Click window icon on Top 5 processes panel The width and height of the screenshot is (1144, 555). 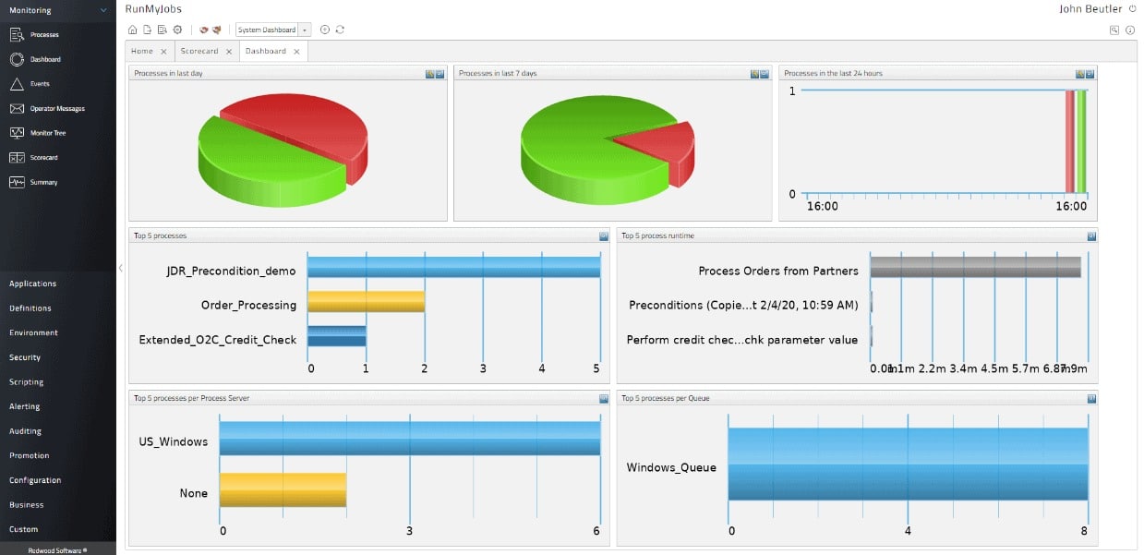click(x=603, y=236)
